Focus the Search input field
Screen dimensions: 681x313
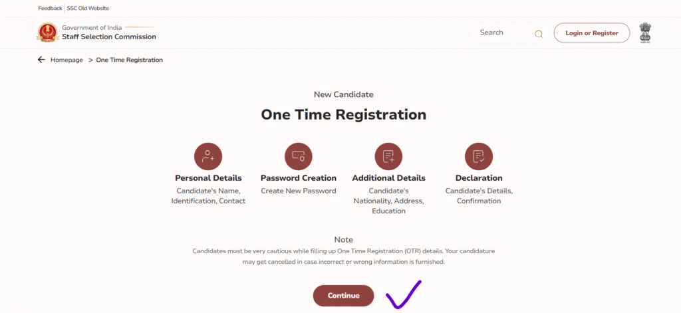click(503, 33)
